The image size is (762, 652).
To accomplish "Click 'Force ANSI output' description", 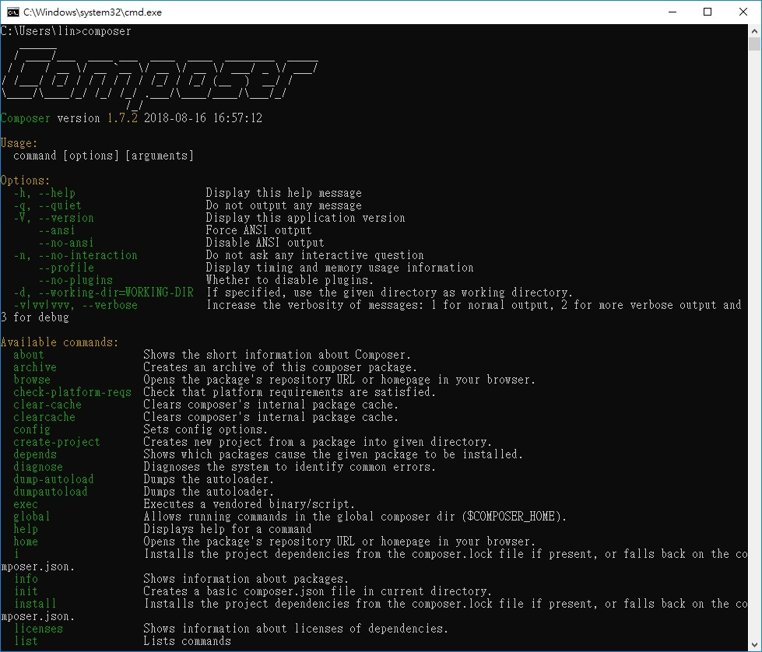I will [x=258, y=230].
